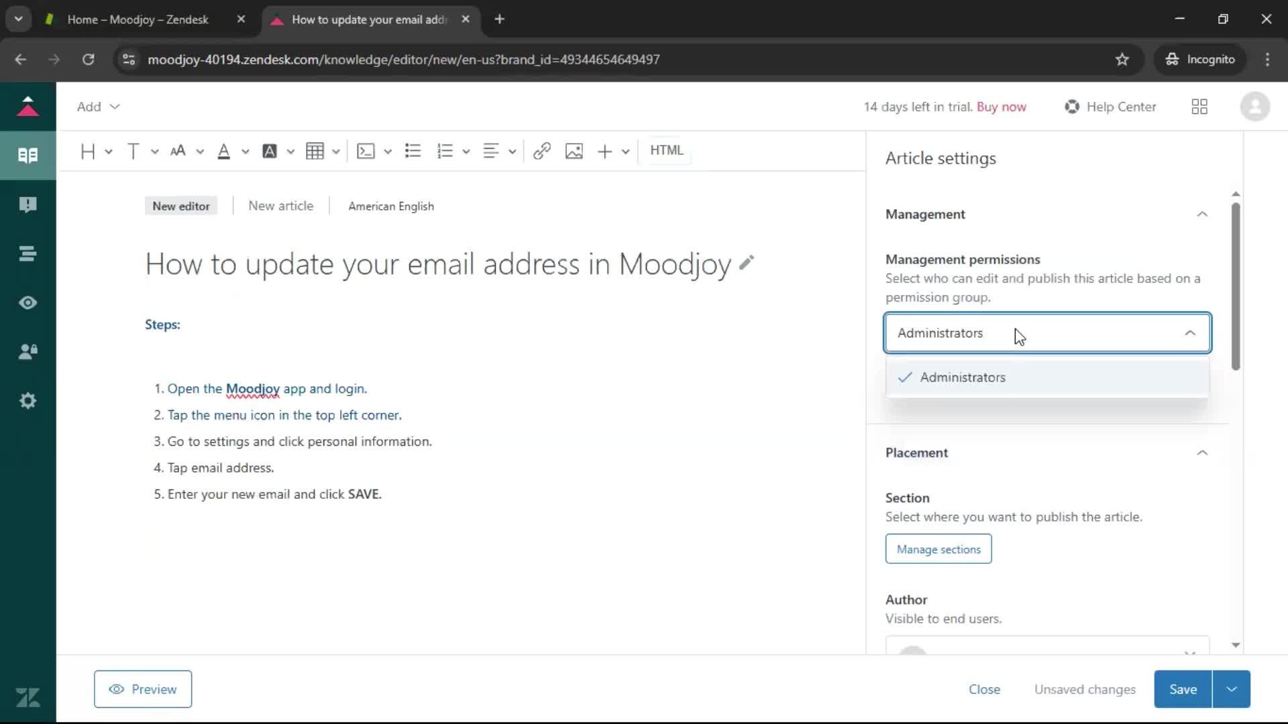Click the Author selection field

1048,646
